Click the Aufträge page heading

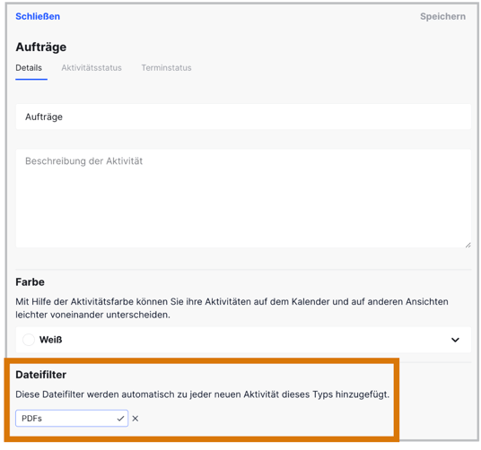41,47
